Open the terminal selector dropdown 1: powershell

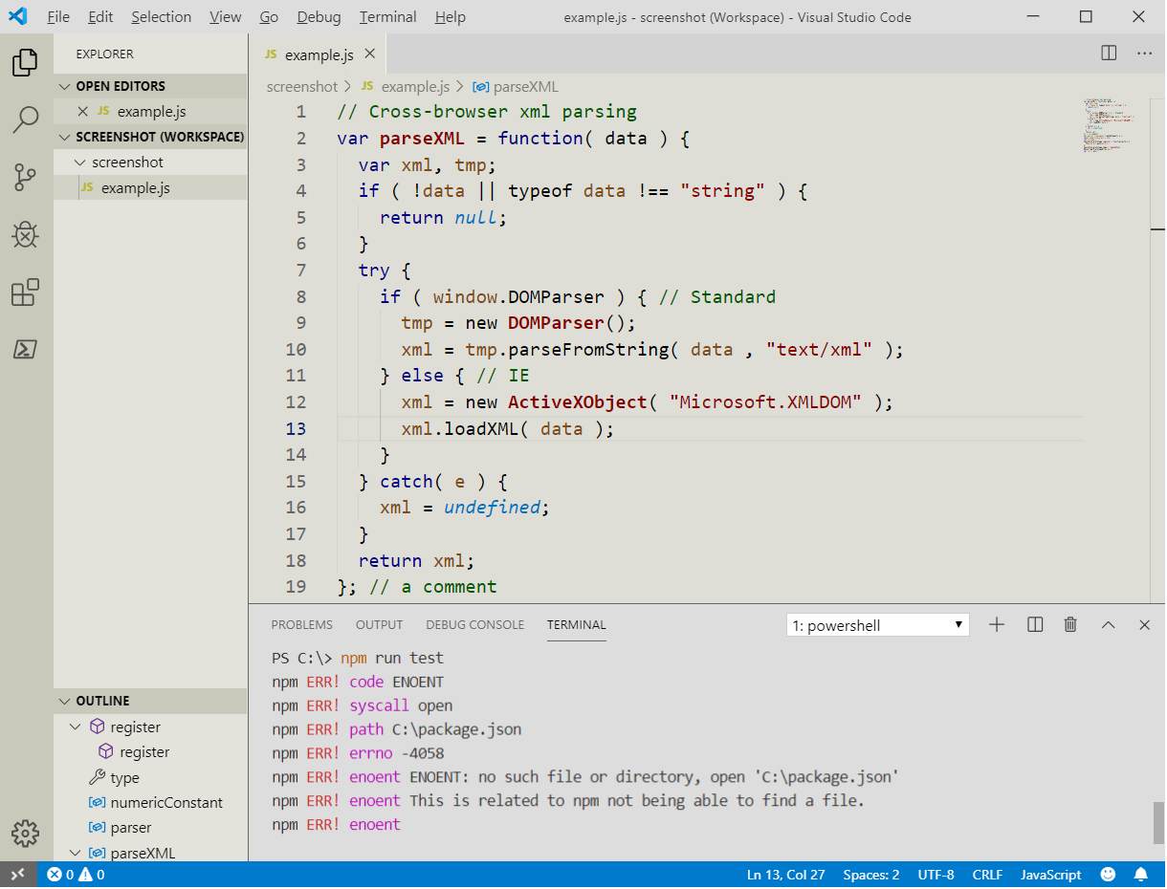point(877,625)
